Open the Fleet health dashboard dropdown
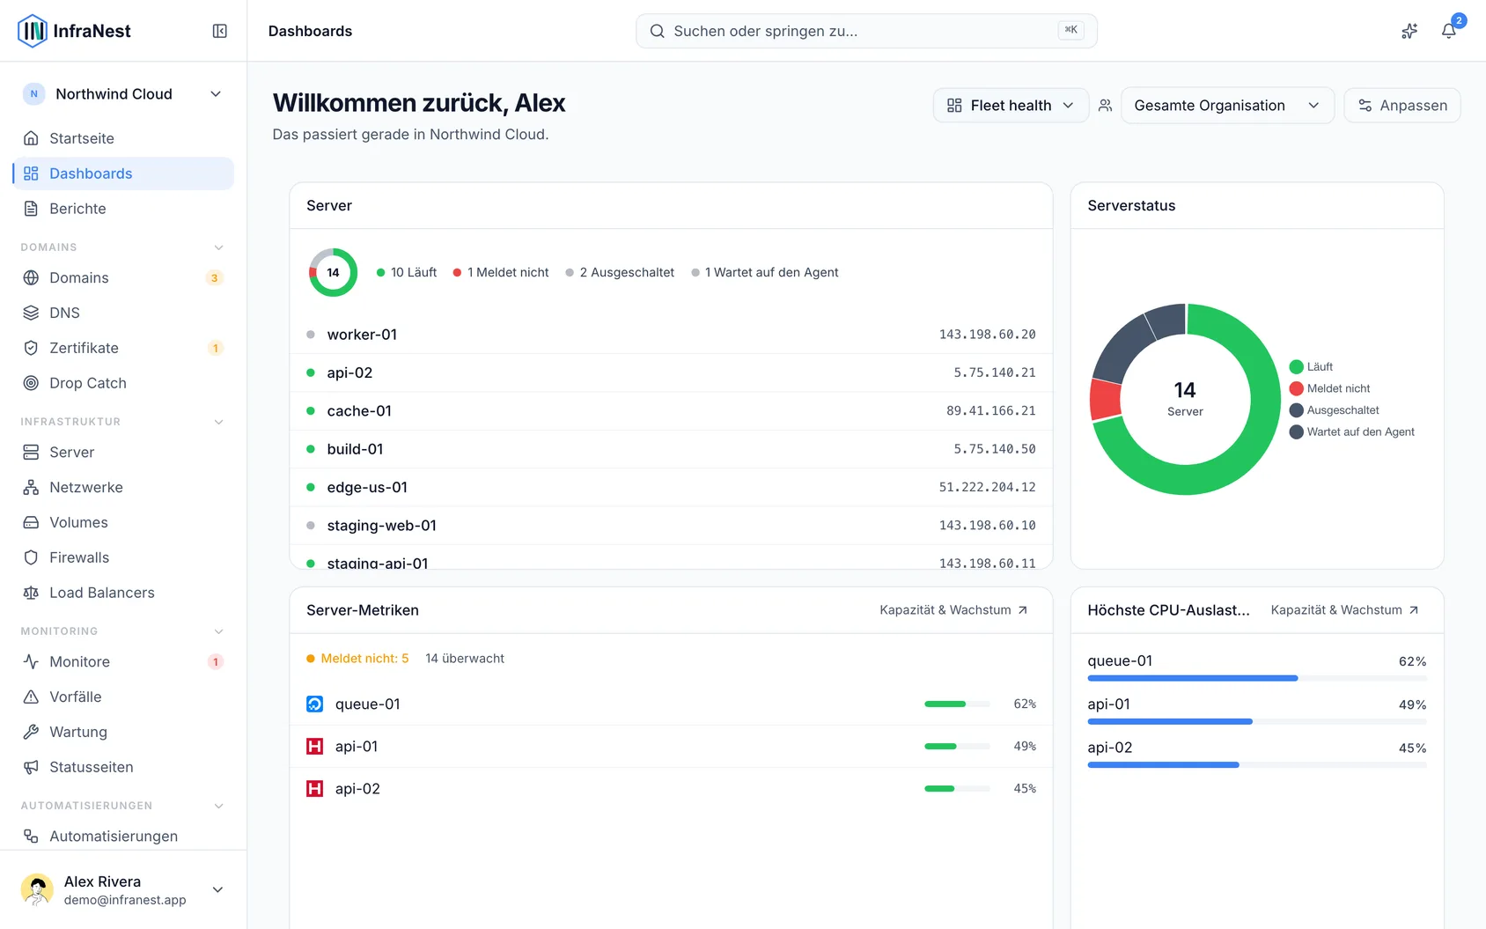 pos(1011,106)
